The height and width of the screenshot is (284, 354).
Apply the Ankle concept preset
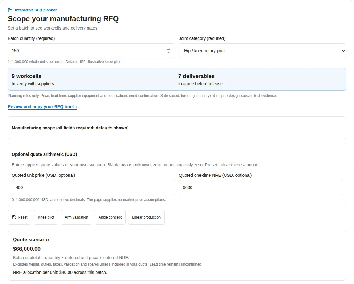point(110,217)
